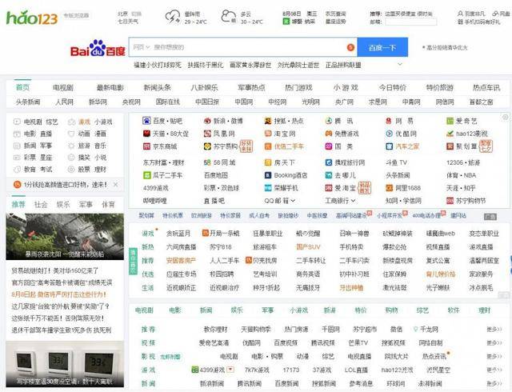
Task: Expand 更多 at the end of the 推荐 row
Action: point(494,330)
